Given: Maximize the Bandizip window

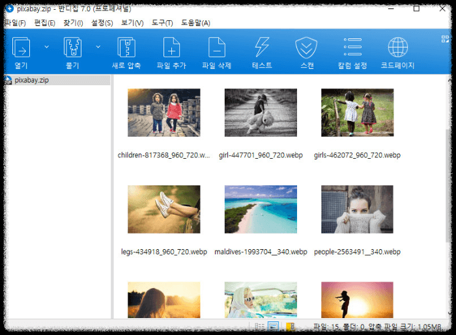Looking at the screenshot, I should pos(416,8).
